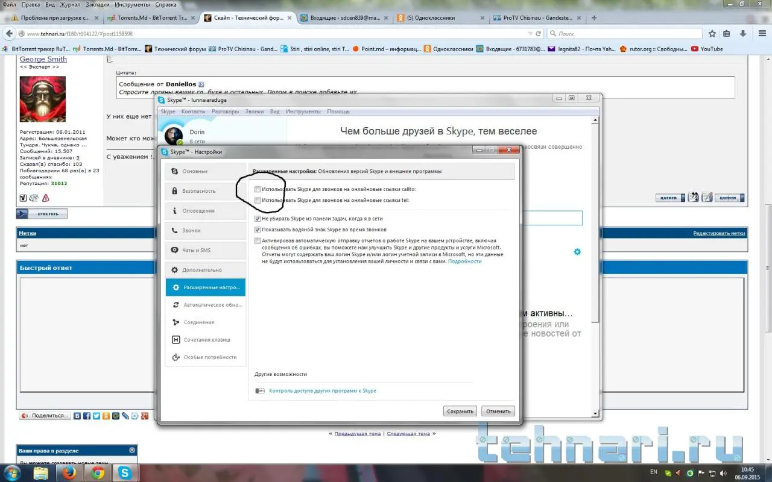772x482 pixels.
Task: Reload the page with the address bar refresh icon
Action: coord(539,34)
